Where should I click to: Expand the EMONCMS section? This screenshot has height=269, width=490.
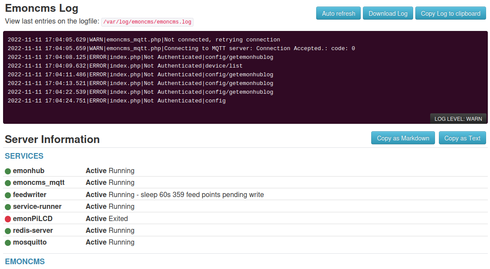pos(24,262)
